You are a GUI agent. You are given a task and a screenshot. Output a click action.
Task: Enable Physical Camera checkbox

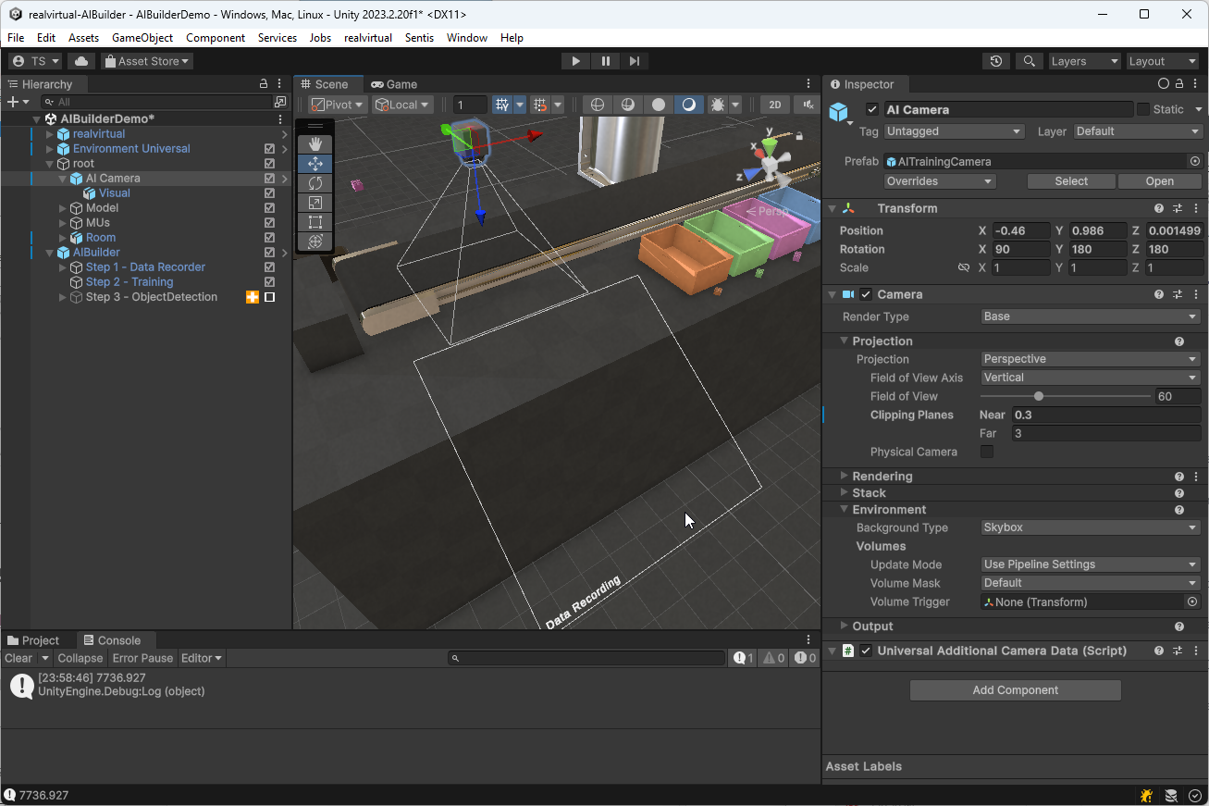pyautogui.click(x=987, y=452)
